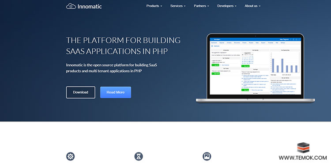This screenshot has height=164, width=331.
Task: Open the Products dropdown menu
Action: pyautogui.click(x=154, y=6)
